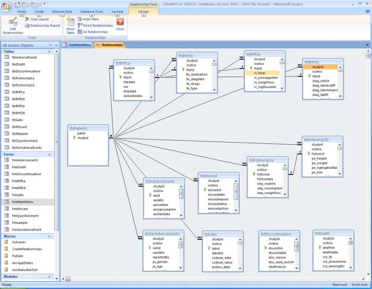Screen dimensions: 372x289
Task: Collapse the Forms group
Action: point(49,154)
